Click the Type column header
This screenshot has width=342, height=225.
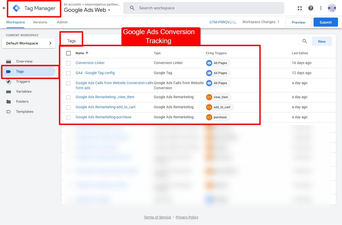(x=157, y=53)
